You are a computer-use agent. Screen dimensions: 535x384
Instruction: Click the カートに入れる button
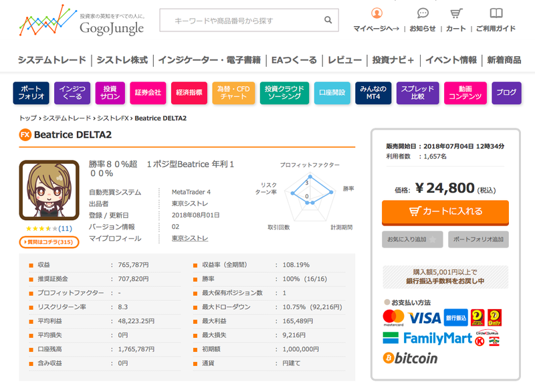[445, 212]
